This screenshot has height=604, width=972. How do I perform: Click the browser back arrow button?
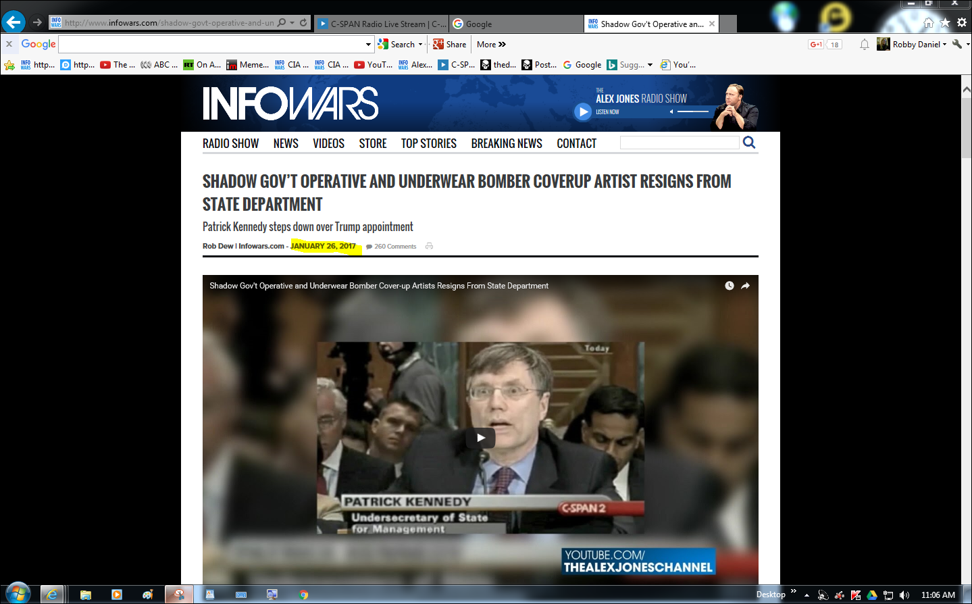tap(14, 22)
